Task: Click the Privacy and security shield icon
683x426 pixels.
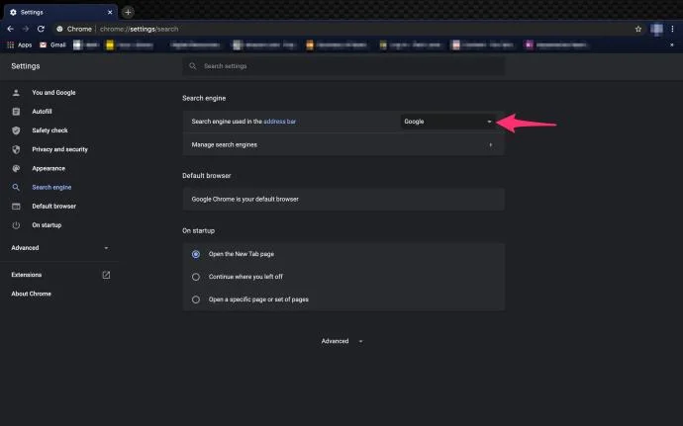Action: (x=16, y=149)
